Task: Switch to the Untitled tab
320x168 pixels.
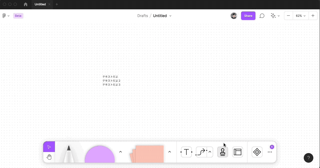Action: (40, 4)
